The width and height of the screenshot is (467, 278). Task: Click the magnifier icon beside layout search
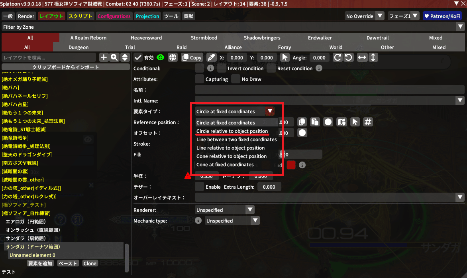tap(114, 57)
